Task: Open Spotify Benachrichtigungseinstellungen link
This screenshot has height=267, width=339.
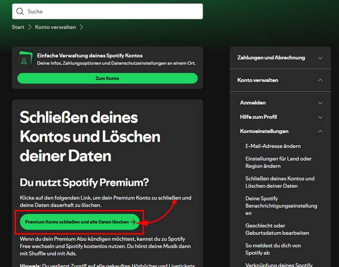Action: point(281,206)
